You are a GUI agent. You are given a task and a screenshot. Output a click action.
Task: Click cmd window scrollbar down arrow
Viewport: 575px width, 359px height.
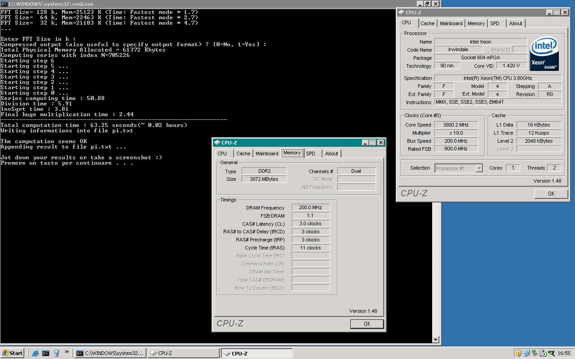(436, 340)
